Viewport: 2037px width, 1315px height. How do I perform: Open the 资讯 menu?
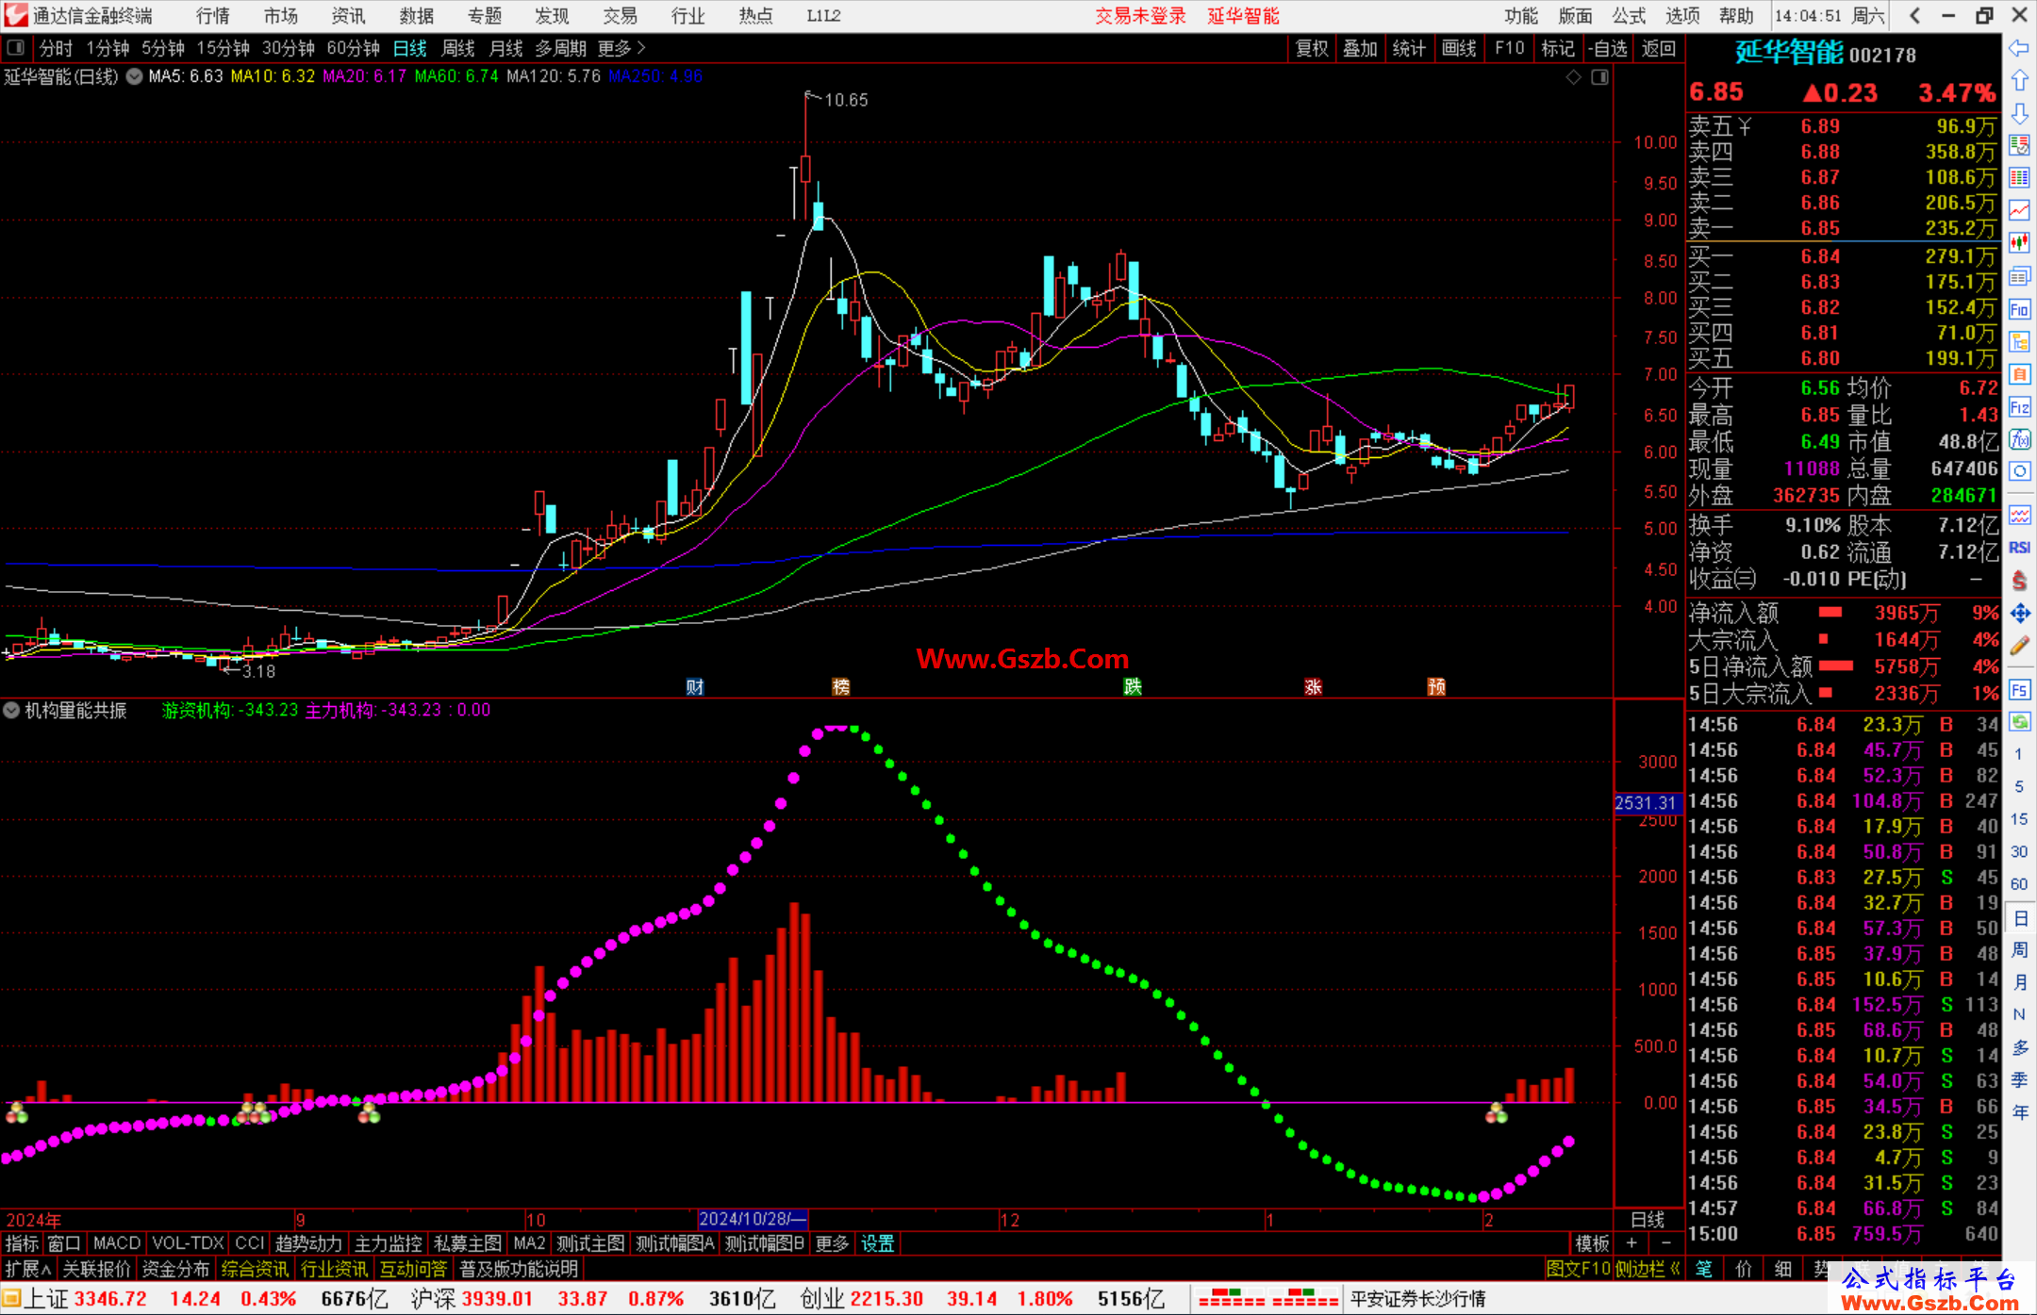(348, 15)
